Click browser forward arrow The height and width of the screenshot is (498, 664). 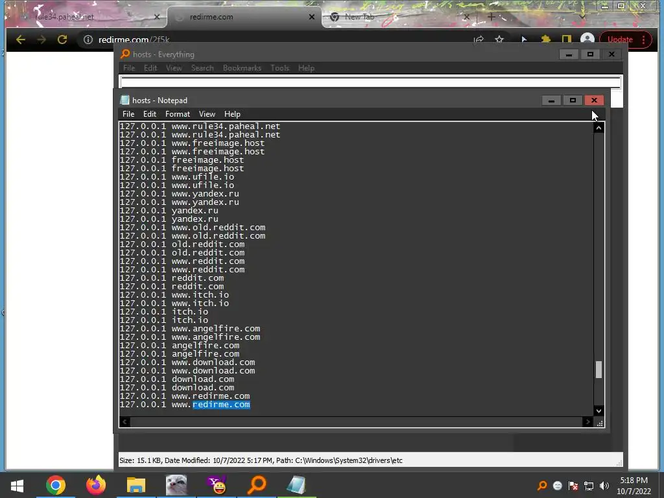(41, 40)
